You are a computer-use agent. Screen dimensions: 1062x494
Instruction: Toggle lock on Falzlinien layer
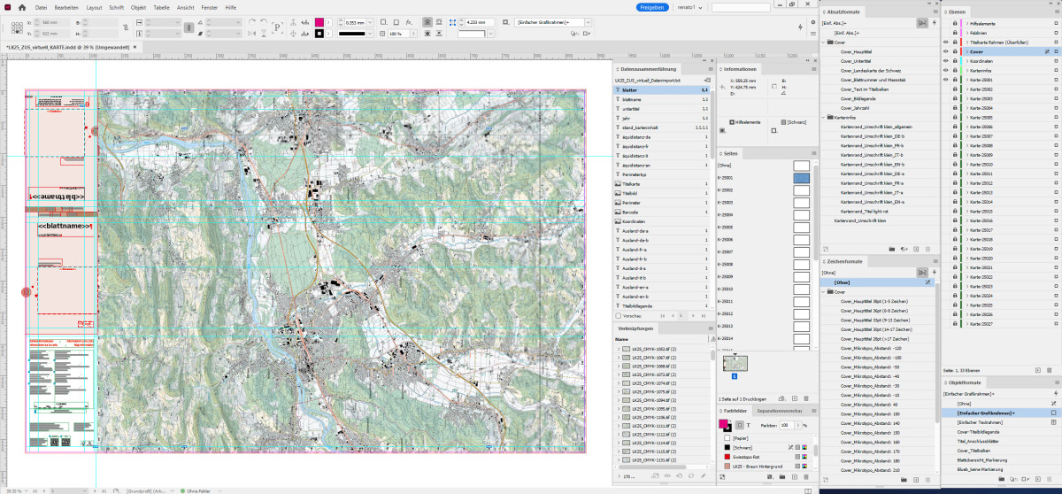coord(955,33)
